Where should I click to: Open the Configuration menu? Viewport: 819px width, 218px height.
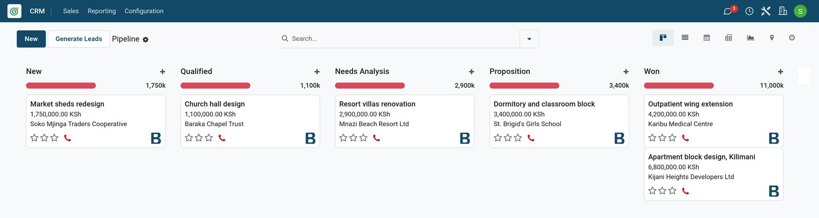pos(144,11)
